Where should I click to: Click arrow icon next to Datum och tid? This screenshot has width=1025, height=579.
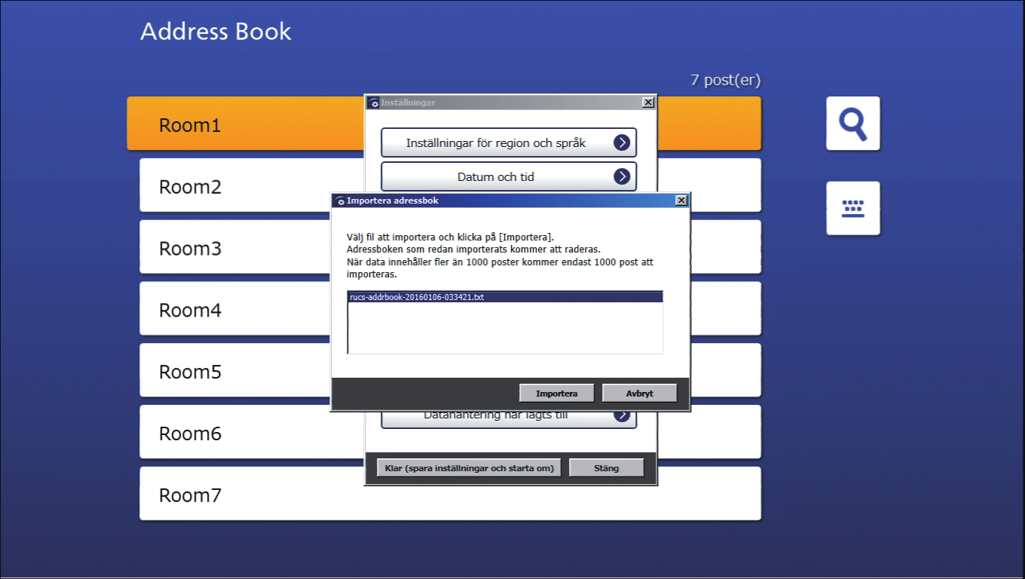(x=621, y=176)
